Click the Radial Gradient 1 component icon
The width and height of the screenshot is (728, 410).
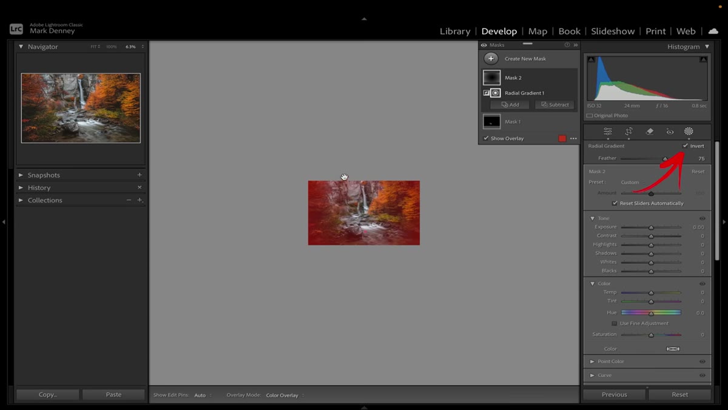(496, 93)
